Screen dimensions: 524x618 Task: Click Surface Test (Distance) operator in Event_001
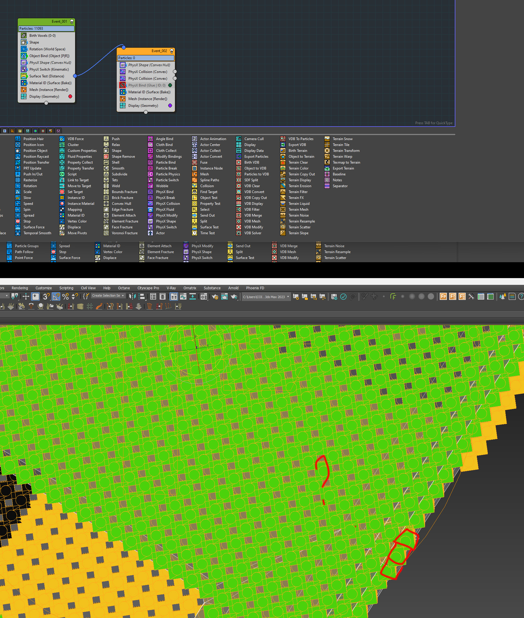(46, 76)
